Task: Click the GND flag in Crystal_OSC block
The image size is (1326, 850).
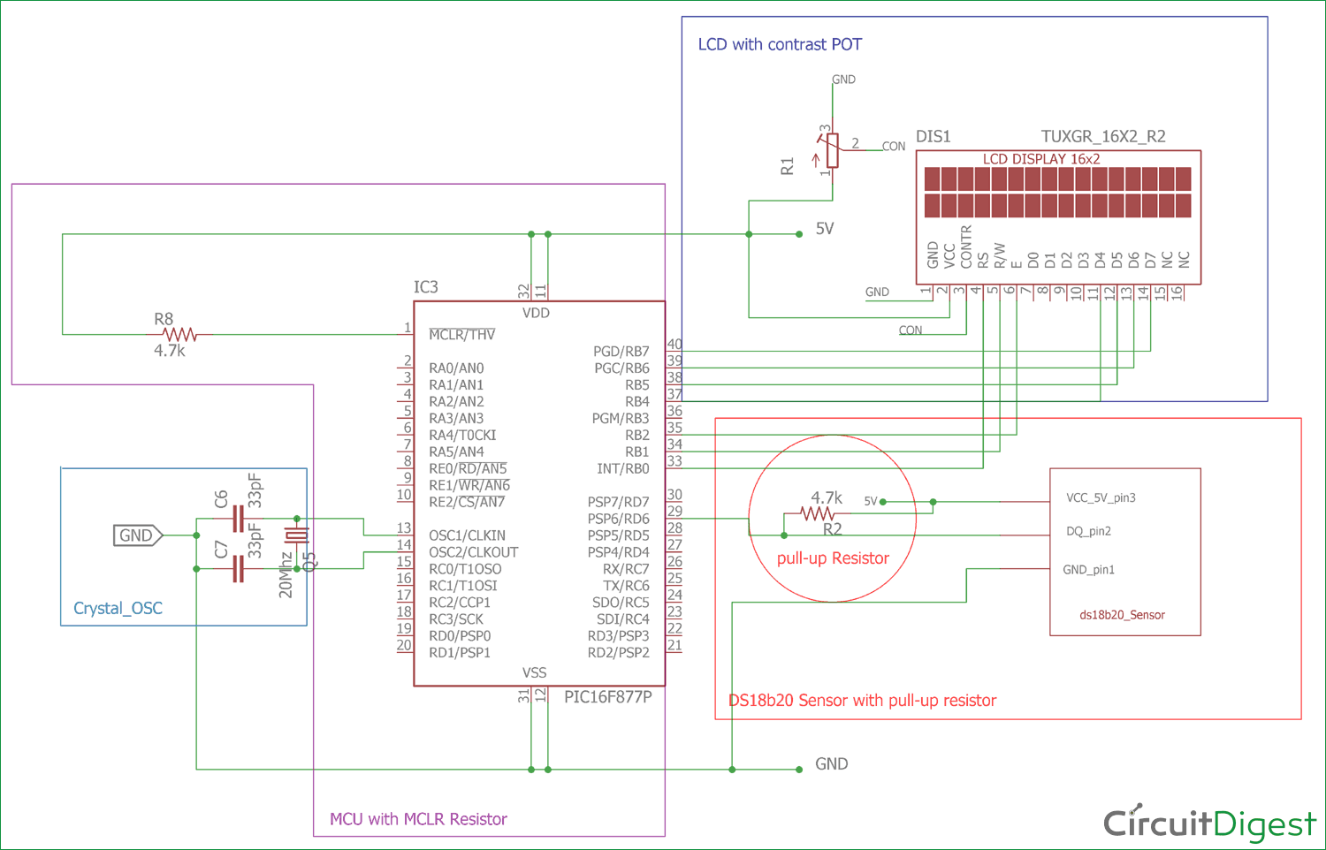Action: tap(137, 535)
